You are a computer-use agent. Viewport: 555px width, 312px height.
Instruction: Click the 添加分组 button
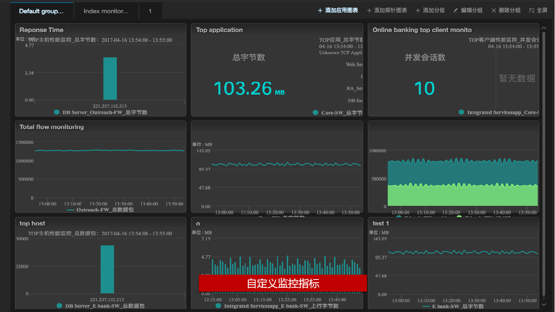tap(430, 10)
